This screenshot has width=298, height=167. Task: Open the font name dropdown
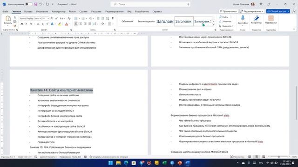pos(41,19)
